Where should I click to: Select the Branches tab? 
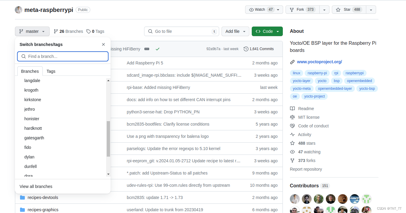(30, 71)
